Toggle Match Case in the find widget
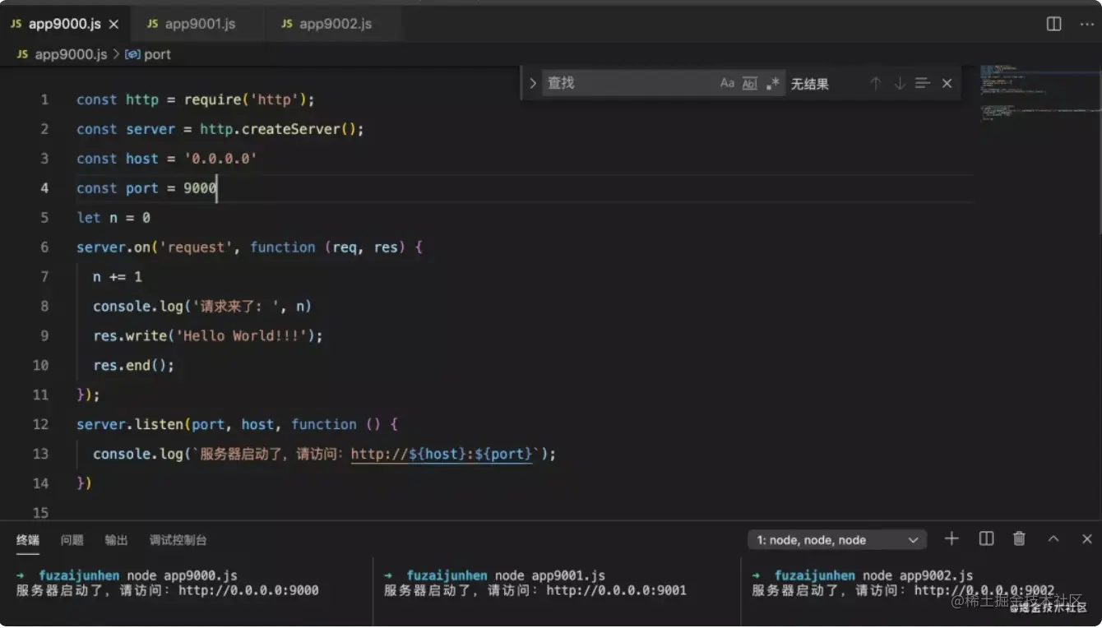 [x=727, y=83]
